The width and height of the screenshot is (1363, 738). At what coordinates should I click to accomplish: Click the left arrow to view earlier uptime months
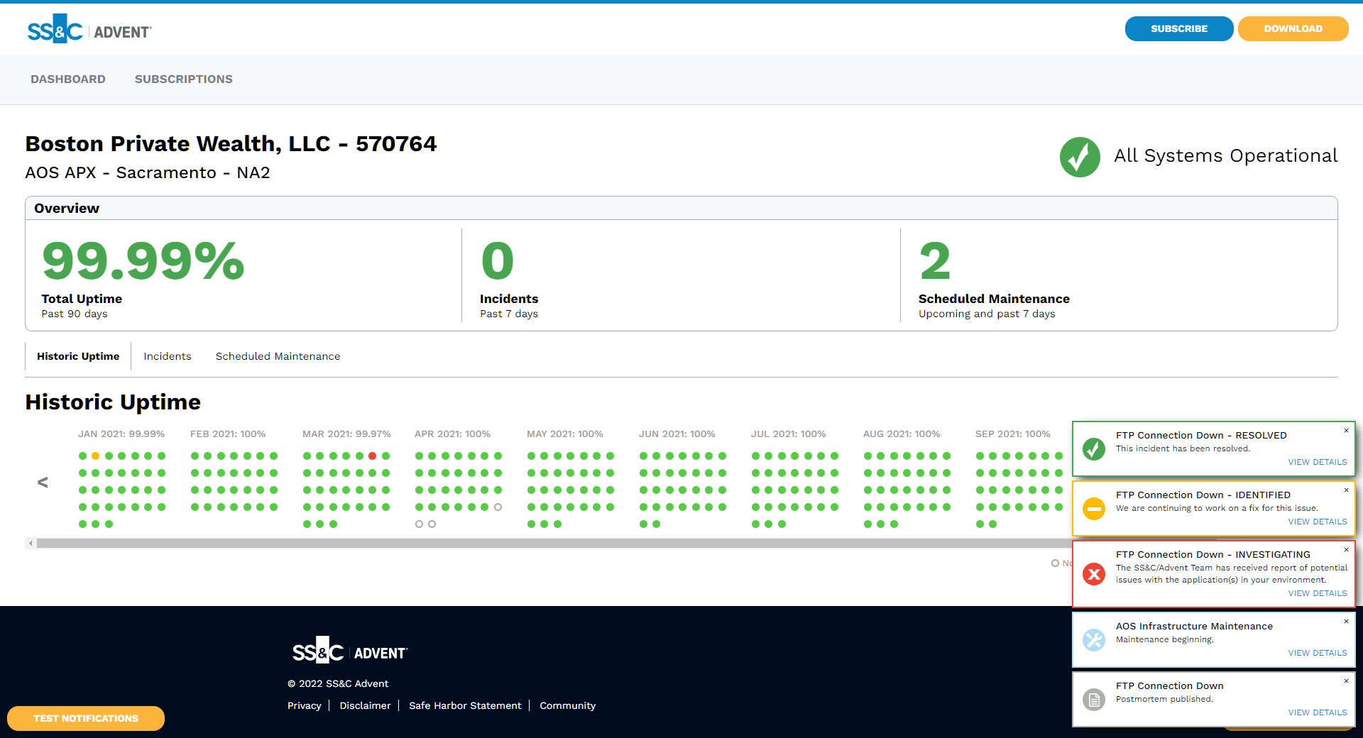coord(42,482)
